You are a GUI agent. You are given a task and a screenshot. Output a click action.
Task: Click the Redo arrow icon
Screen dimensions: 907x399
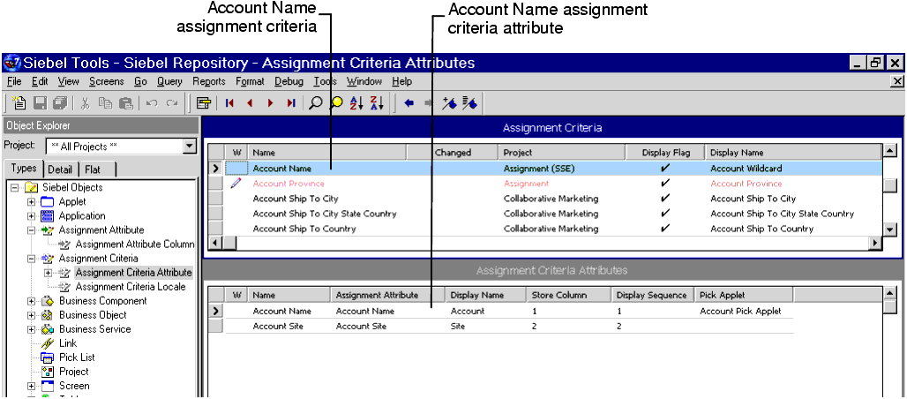point(172,103)
